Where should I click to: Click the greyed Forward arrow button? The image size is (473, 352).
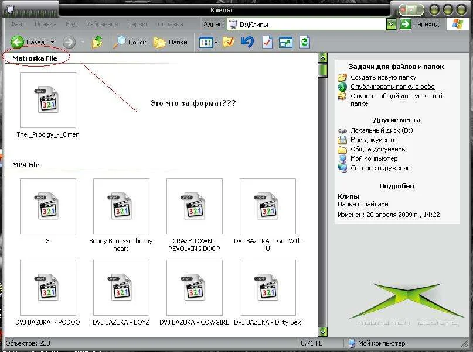point(69,42)
